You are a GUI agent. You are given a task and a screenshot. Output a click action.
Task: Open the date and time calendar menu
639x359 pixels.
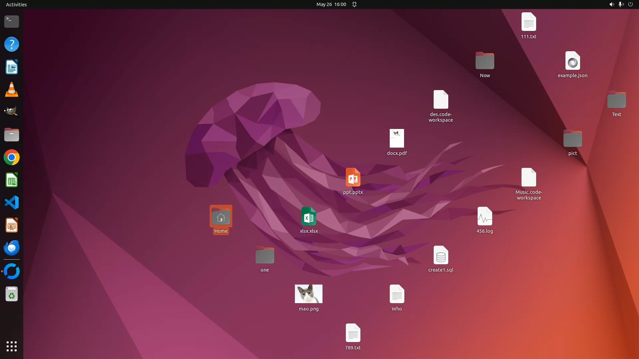pyautogui.click(x=331, y=4)
